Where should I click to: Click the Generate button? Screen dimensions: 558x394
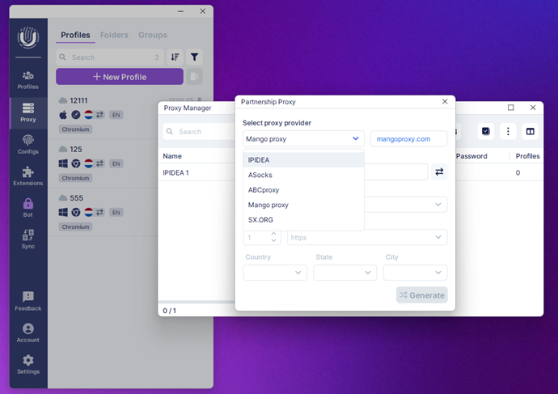pyautogui.click(x=421, y=295)
